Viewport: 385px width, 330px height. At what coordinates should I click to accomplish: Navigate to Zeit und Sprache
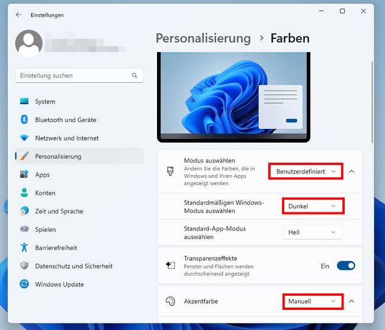[x=79, y=211]
